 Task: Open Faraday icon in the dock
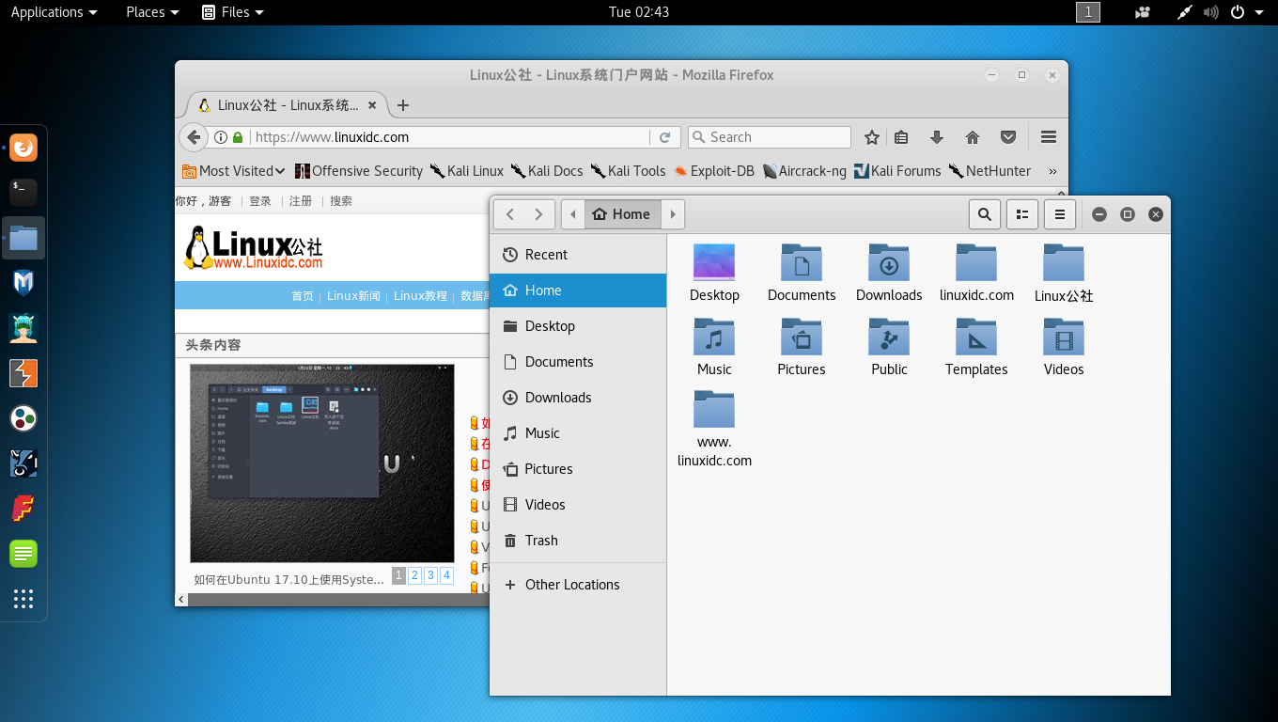click(x=23, y=509)
